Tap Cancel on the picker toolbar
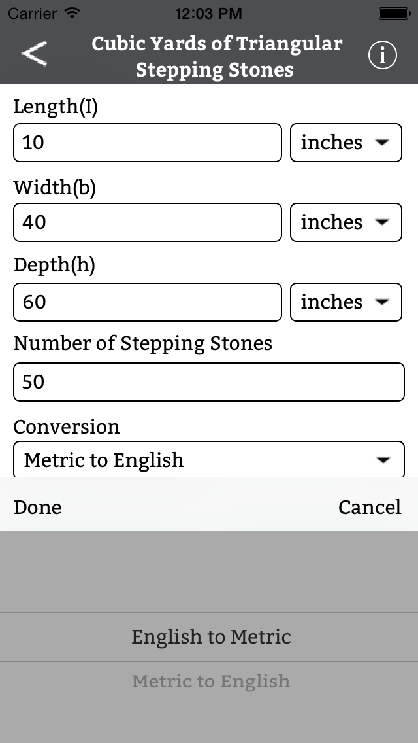The height and width of the screenshot is (743, 418). click(x=370, y=507)
